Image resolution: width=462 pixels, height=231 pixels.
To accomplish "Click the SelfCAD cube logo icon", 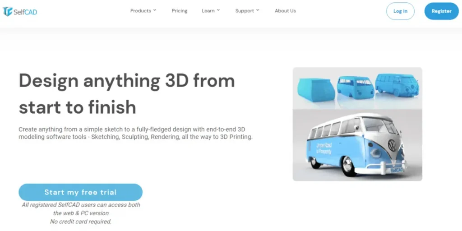I will 8,11.
